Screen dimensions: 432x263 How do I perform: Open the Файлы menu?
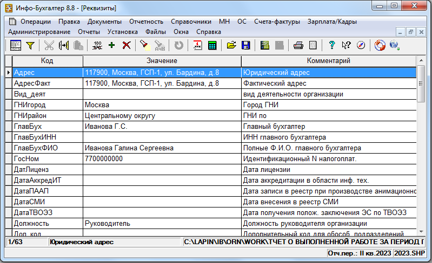point(156,32)
